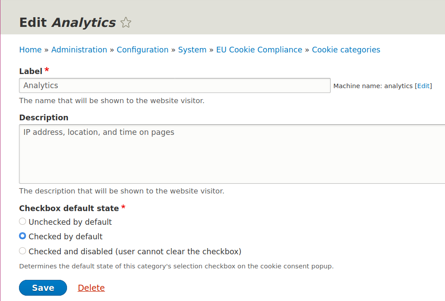Click the Edit Analytics page heading
Image resolution: width=445 pixels, height=301 pixels.
pos(67,22)
